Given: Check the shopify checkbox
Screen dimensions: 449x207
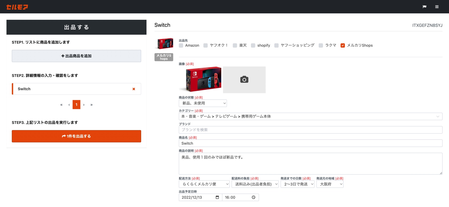Looking at the screenshot, I should click(x=253, y=46).
